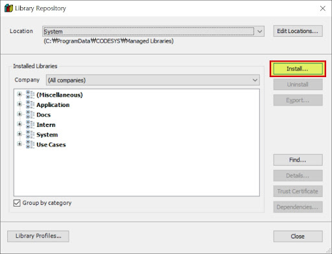
Task: Click the grayed Export... button
Action: tap(298, 100)
